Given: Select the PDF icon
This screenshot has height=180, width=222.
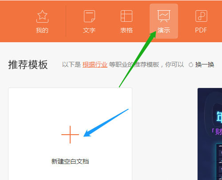Looking at the screenshot, I should (201, 16).
